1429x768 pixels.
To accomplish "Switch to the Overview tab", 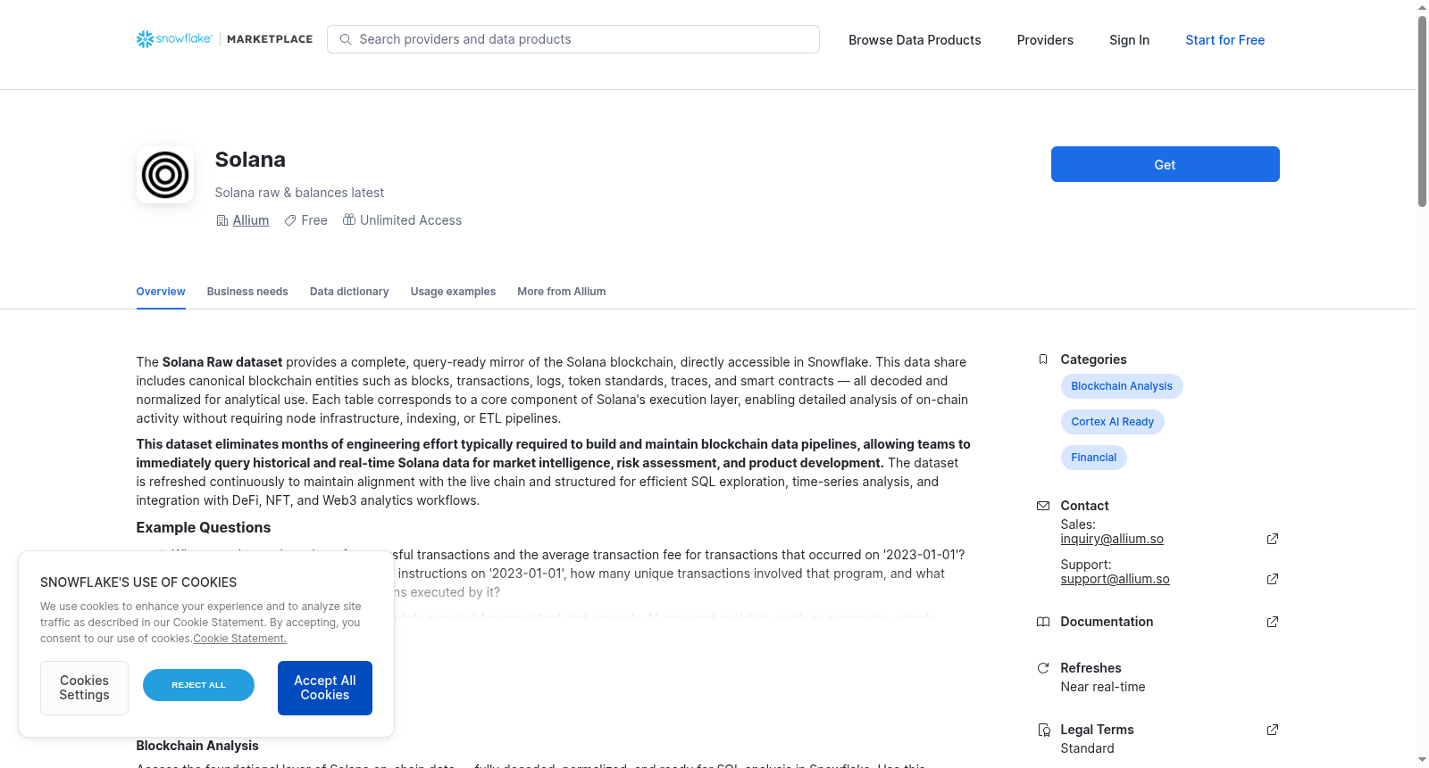I will (x=161, y=292).
